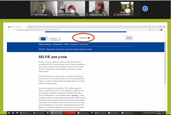Open the Chrome profile avatar

tap(161, 30)
